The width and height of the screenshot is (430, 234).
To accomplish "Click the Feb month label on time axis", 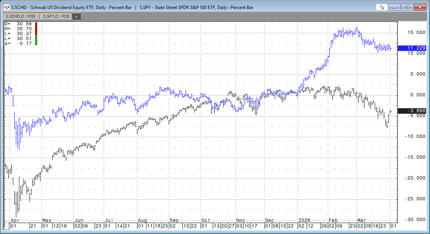I will click(x=333, y=220).
